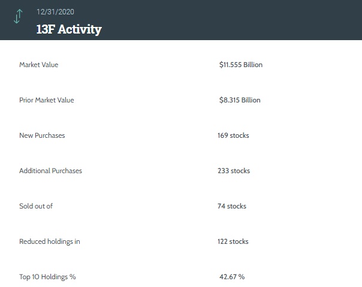Click the 42.67 holdings number
Viewport: 362px width, 287px height.
(x=228, y=277)
